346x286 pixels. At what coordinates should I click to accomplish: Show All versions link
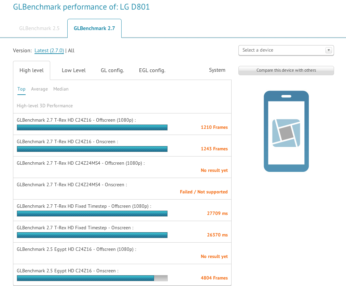[71, 51]
